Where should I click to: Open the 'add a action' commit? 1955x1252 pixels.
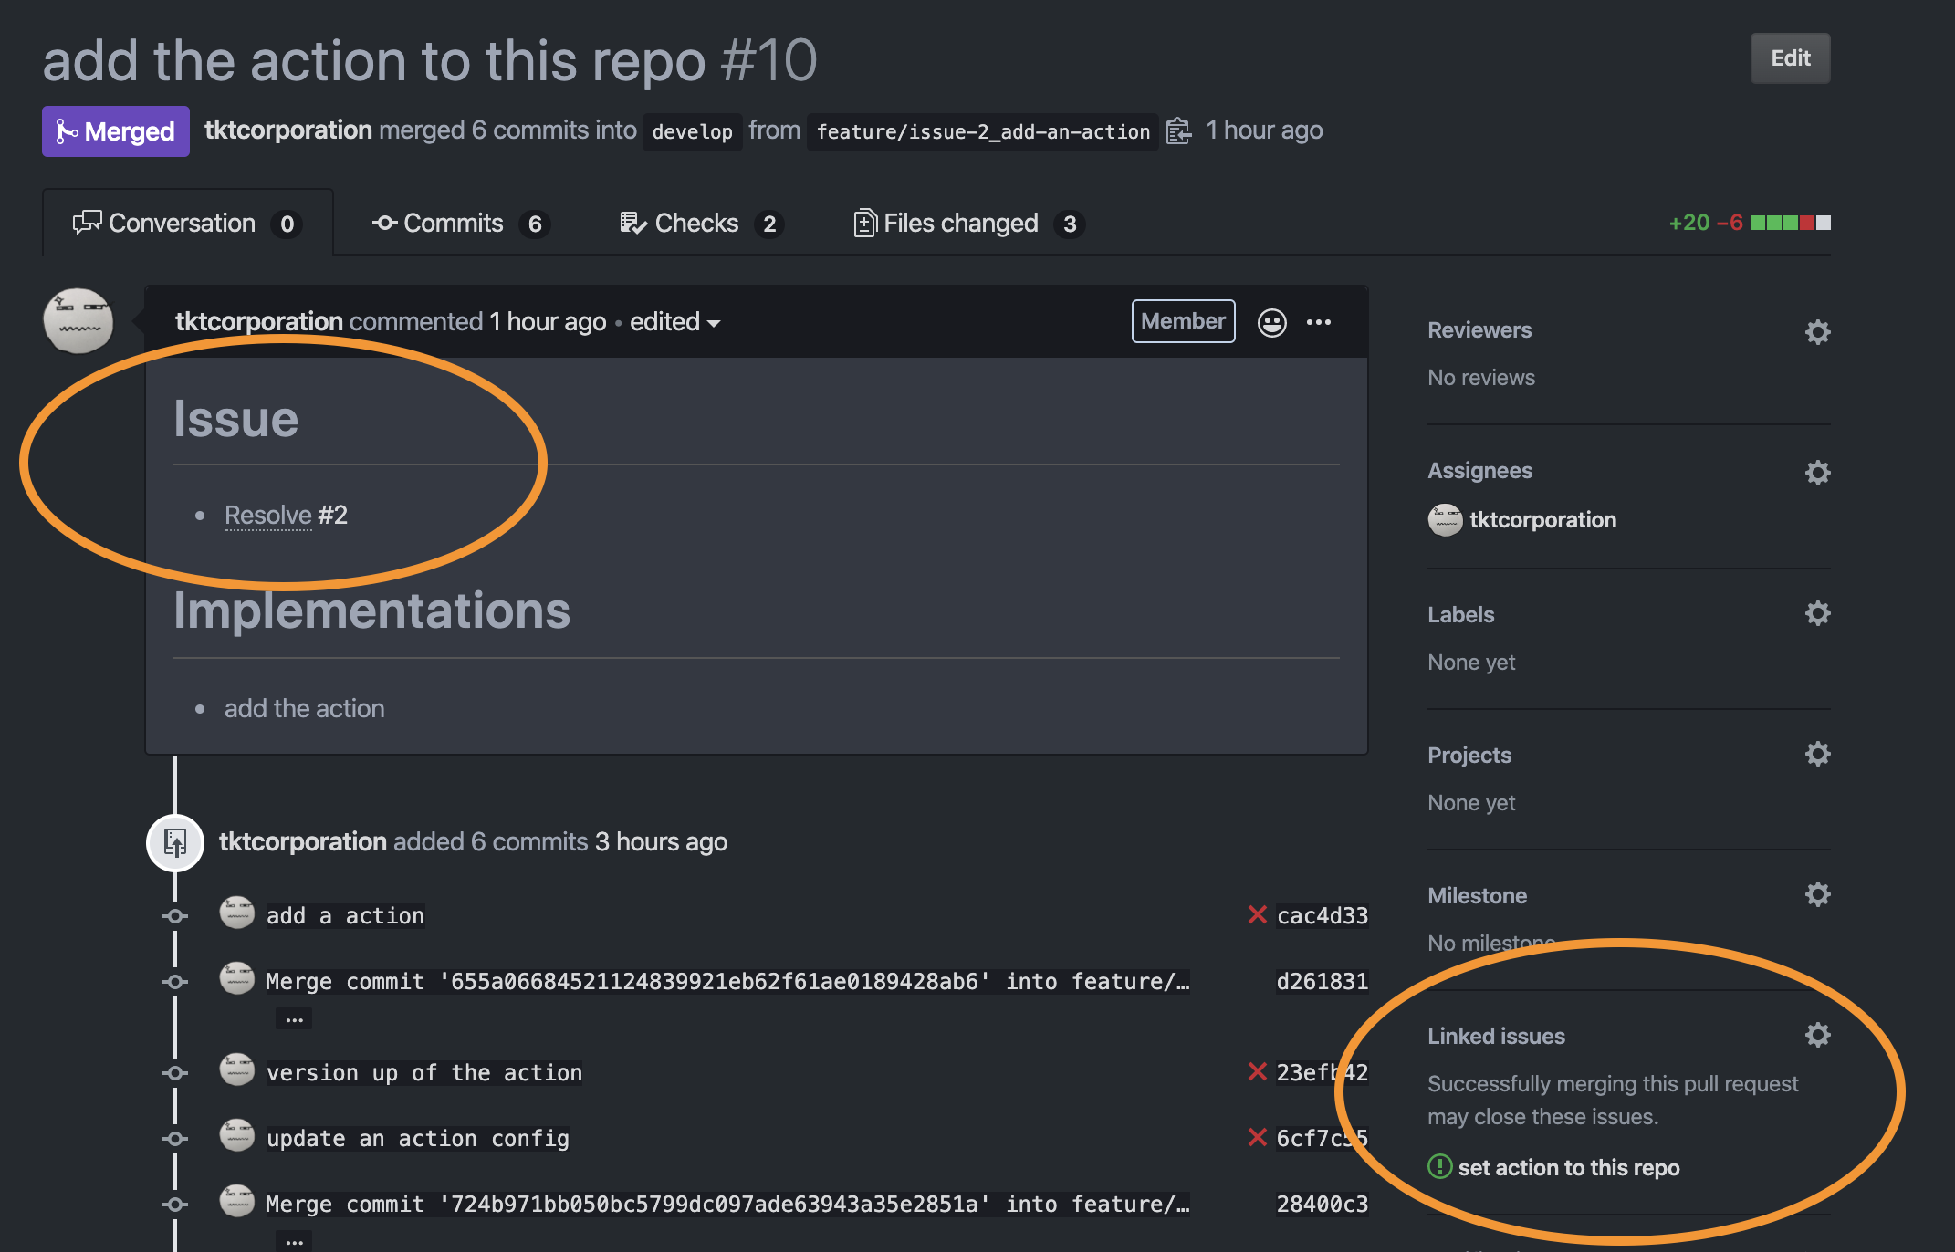click(345, 916)
